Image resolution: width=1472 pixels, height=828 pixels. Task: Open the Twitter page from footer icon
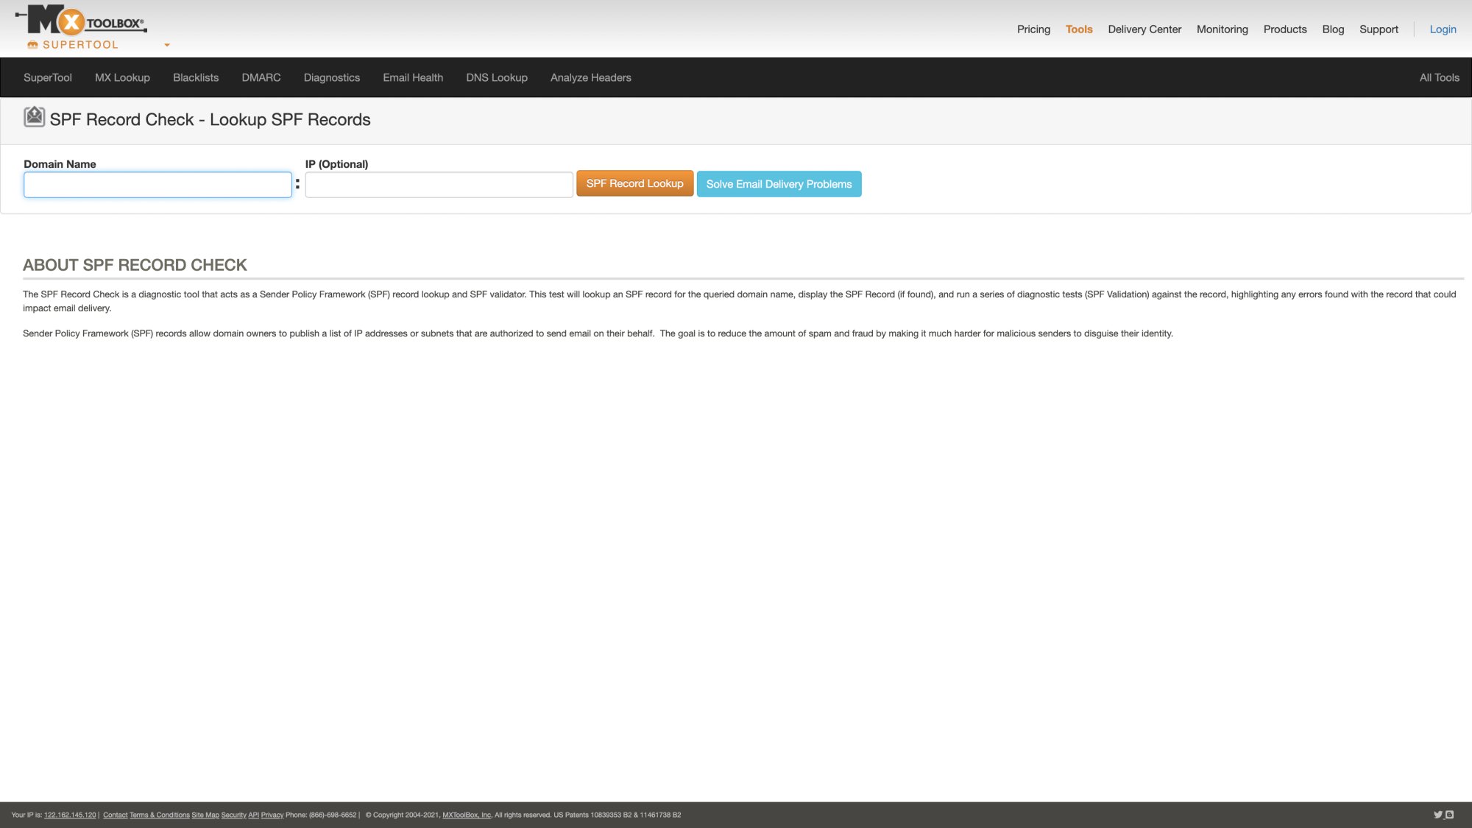click(x=1437, y=815)
